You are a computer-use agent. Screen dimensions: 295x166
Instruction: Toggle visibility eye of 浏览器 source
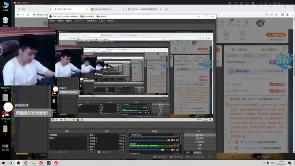pyautogui.click(x=121, y=144)
